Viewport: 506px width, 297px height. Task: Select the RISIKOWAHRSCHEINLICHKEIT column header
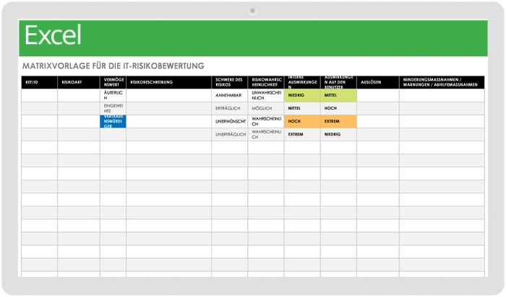(266, 82)
